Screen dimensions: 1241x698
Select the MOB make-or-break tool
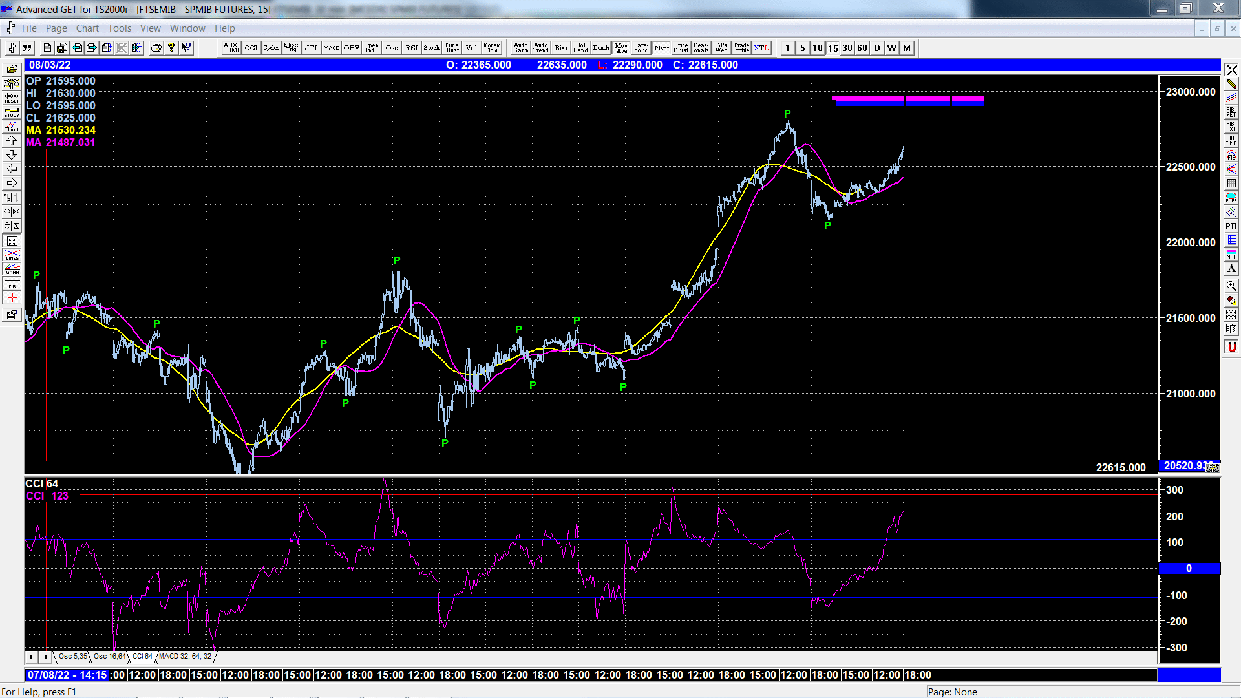point(1231,255)
